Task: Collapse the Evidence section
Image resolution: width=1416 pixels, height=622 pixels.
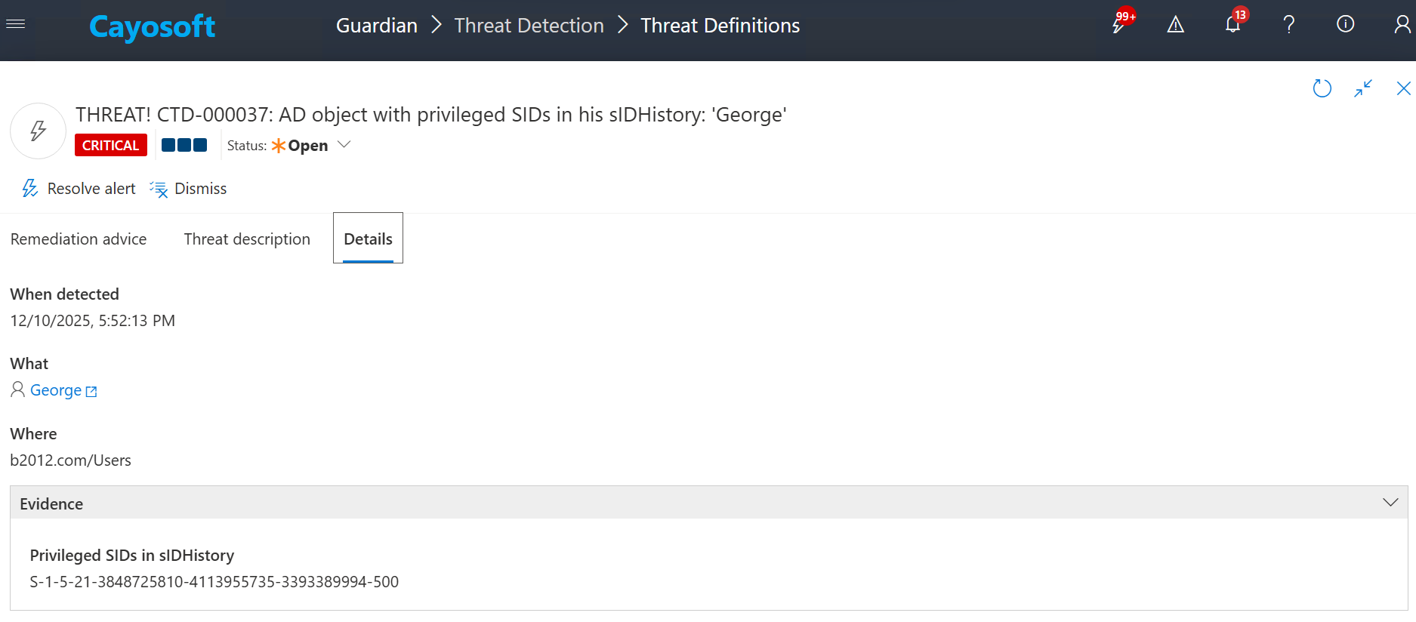Action: 1390,503
